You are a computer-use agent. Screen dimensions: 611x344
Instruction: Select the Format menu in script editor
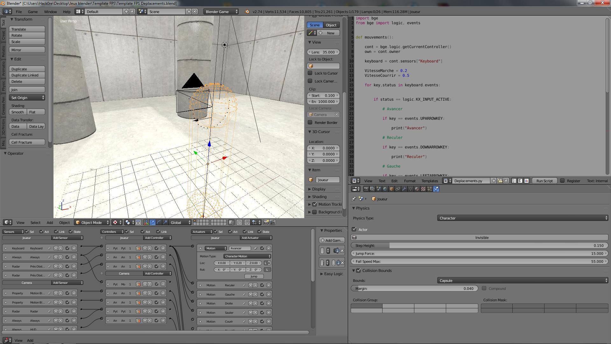click(x=409, y=181)
